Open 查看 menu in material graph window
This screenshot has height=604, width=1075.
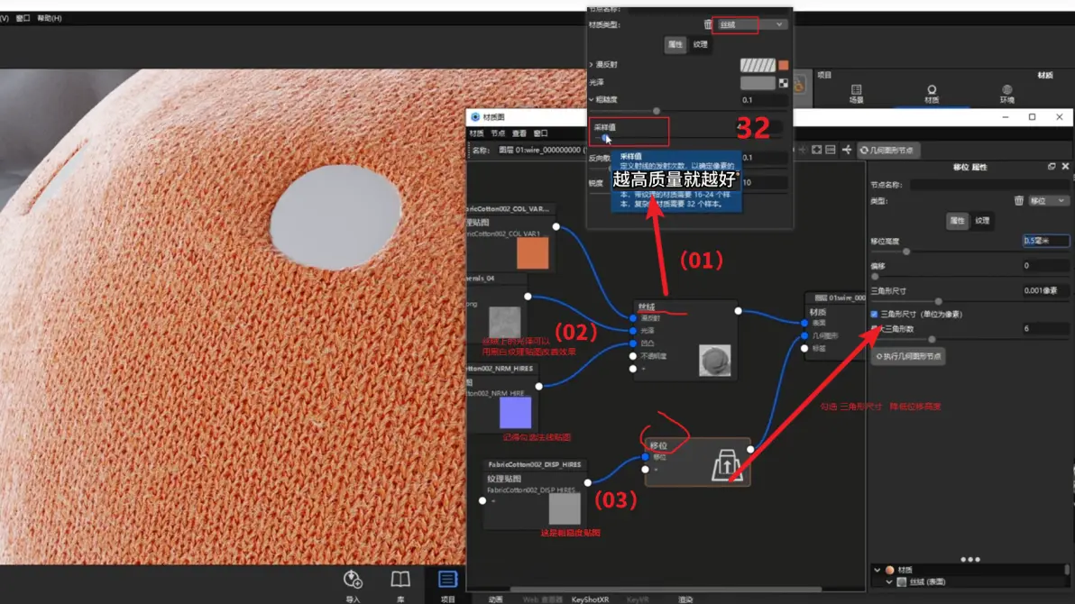point(519,133)
